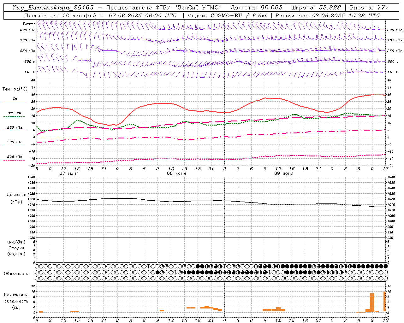Click the right-side 850 гПа wind label

coord(395,51)
